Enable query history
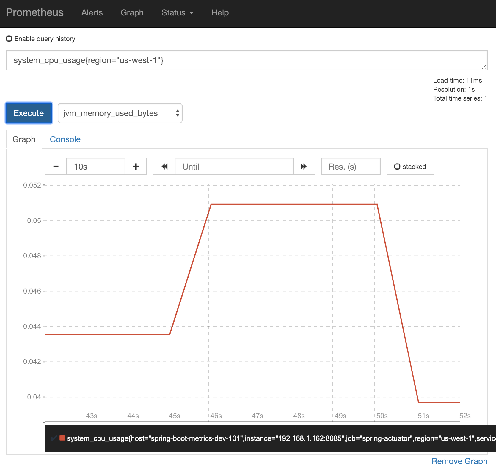Screen dimensions: 496x464 click(x=9, y=38)
